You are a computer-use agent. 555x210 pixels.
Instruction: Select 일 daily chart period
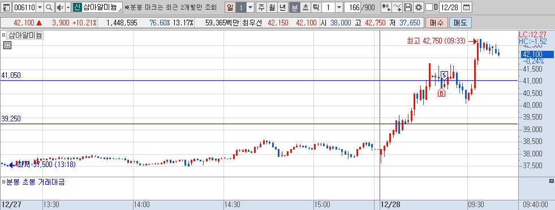pos(230,7)
